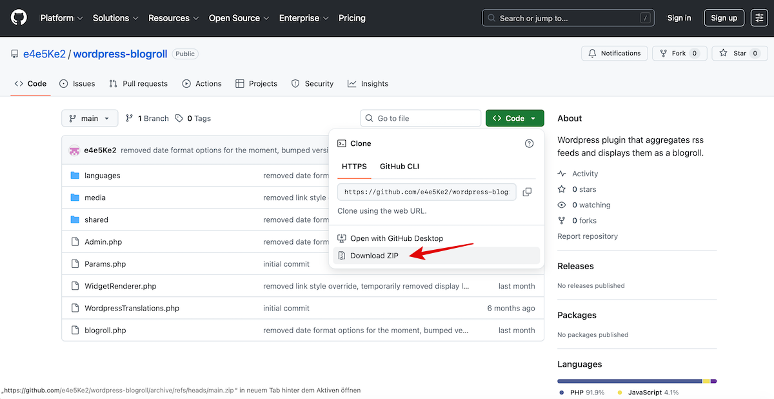Image resolution: width=774 pixels, height=399 pixels.
Task: Switch to the GitHub CLI tab
Action: coord(399,167)
